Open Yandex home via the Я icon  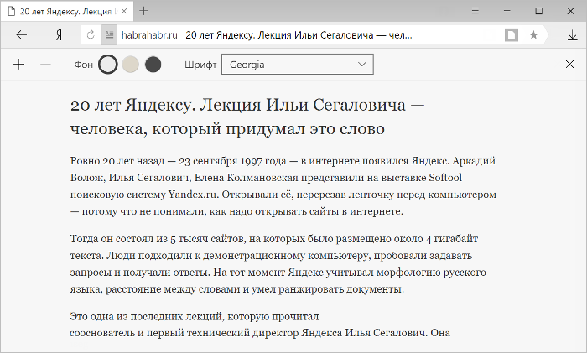pos(59,35)
